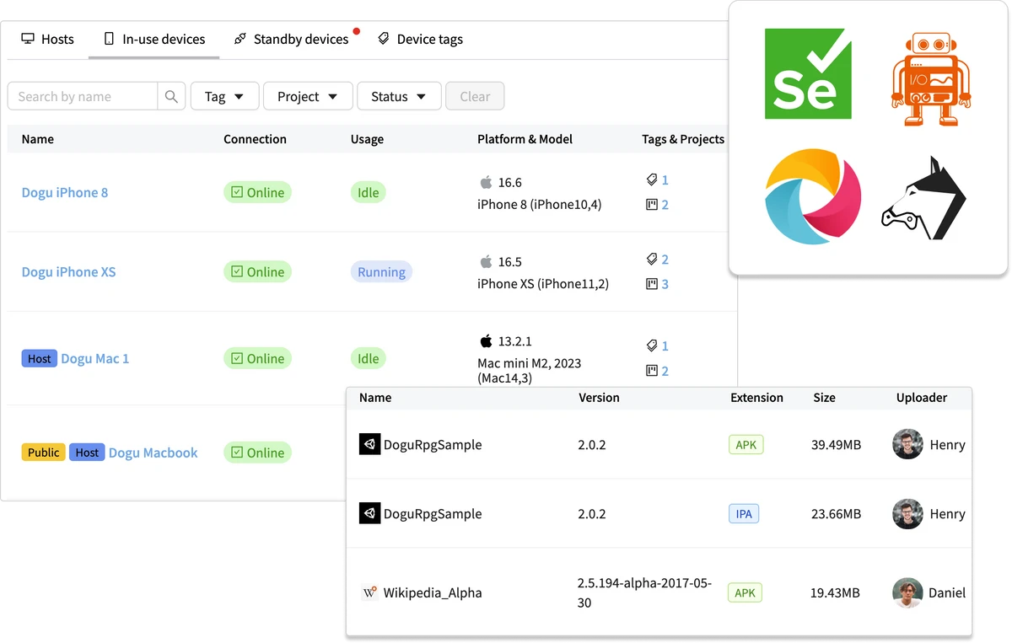Click the green APK badge for DoguRpgSample
The width and height of the screenshot is (1012, 643).
pyautogui.click(x=746, y=444)
